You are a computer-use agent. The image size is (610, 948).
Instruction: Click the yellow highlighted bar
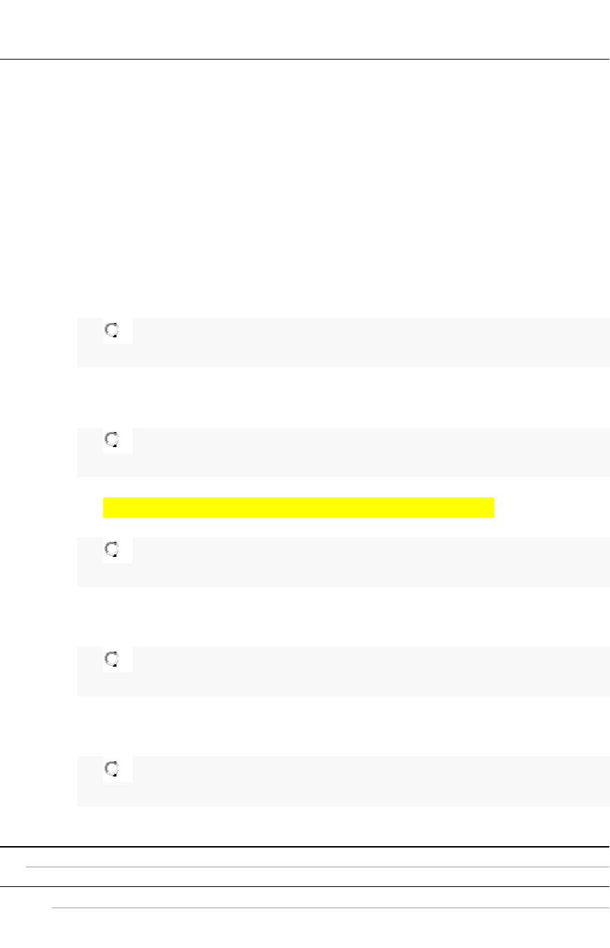coord(298,507)
